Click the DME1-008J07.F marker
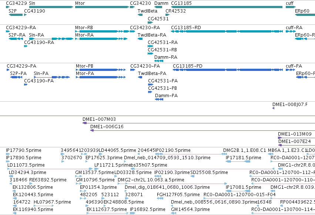Viewport: 315px width, 215px height. (273, 108)
